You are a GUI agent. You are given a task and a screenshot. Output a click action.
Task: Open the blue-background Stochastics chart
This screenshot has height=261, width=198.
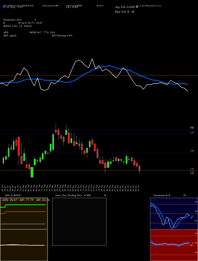(174, 214)
